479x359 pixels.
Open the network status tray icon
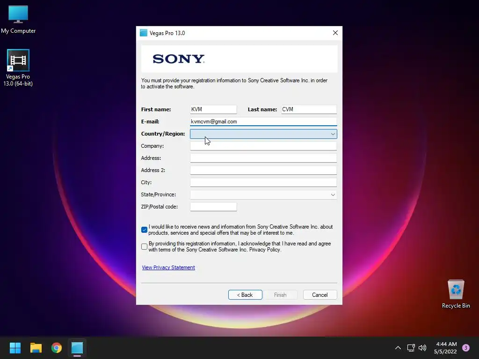click(411, 348)
